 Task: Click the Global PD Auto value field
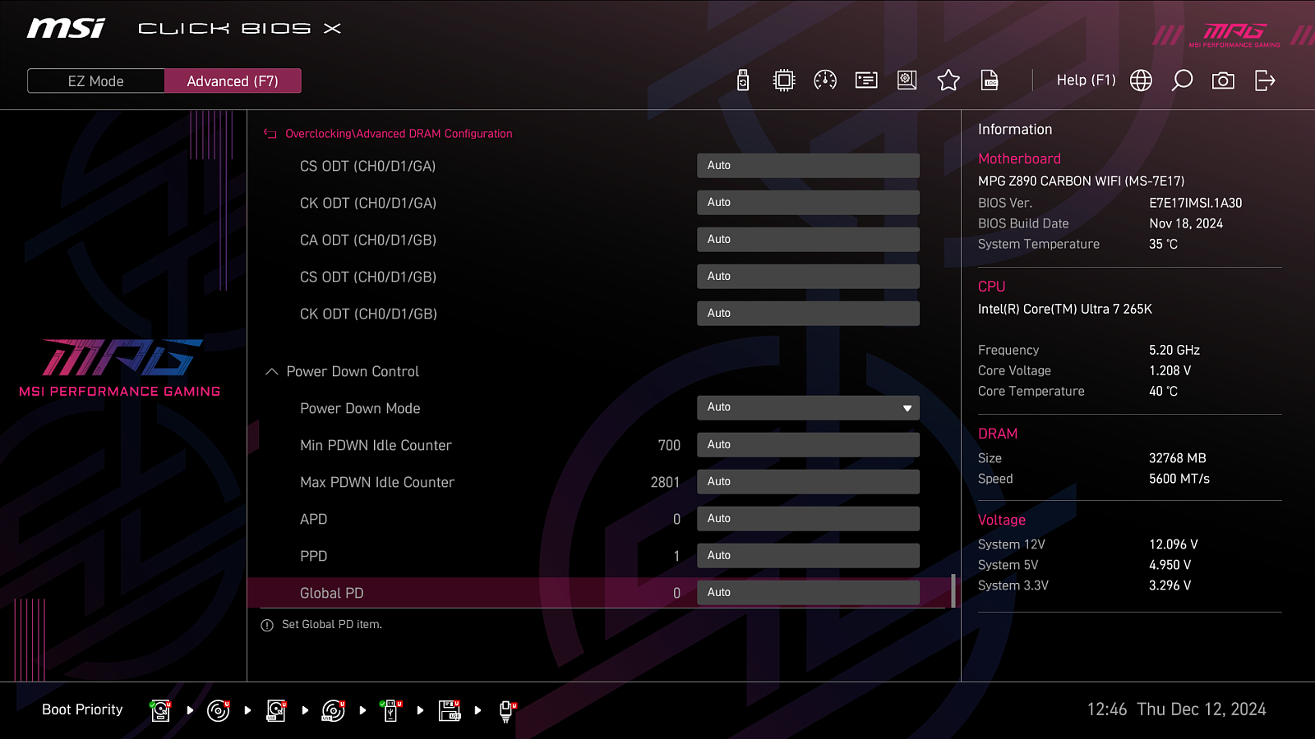[808, 593]
